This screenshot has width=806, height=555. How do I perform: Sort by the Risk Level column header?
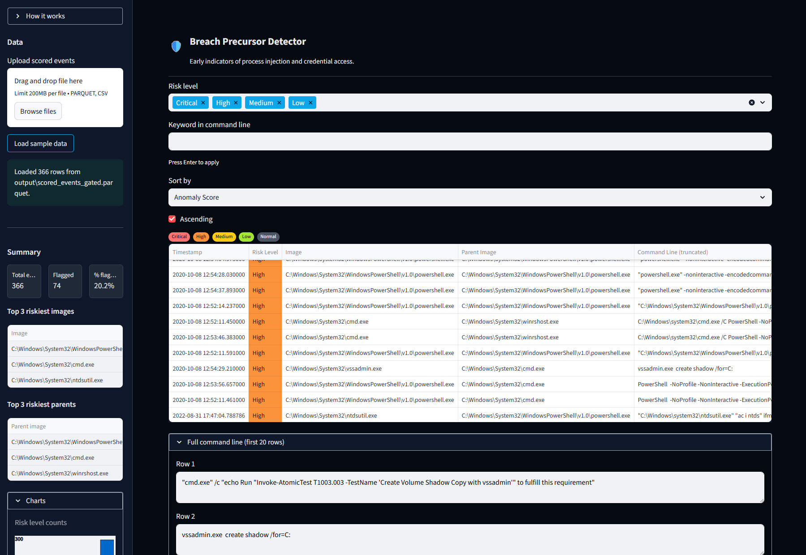point(265,252)
